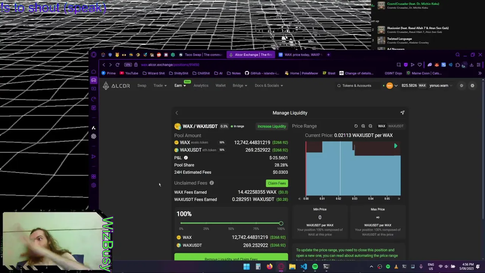
Task: Toggle the light/dark theme sun icon
Action: click(x=462, y=86)
